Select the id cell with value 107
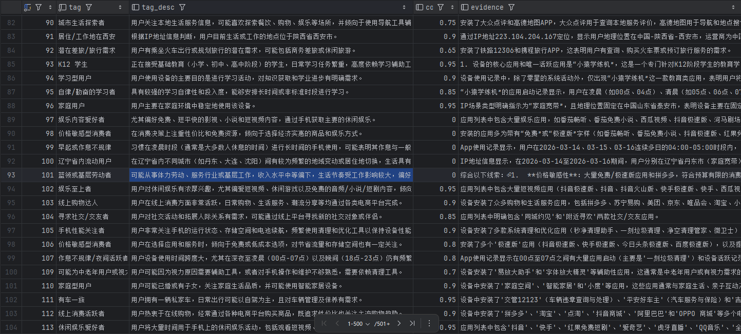Viewport: 741px width, 334px height. 39,258
